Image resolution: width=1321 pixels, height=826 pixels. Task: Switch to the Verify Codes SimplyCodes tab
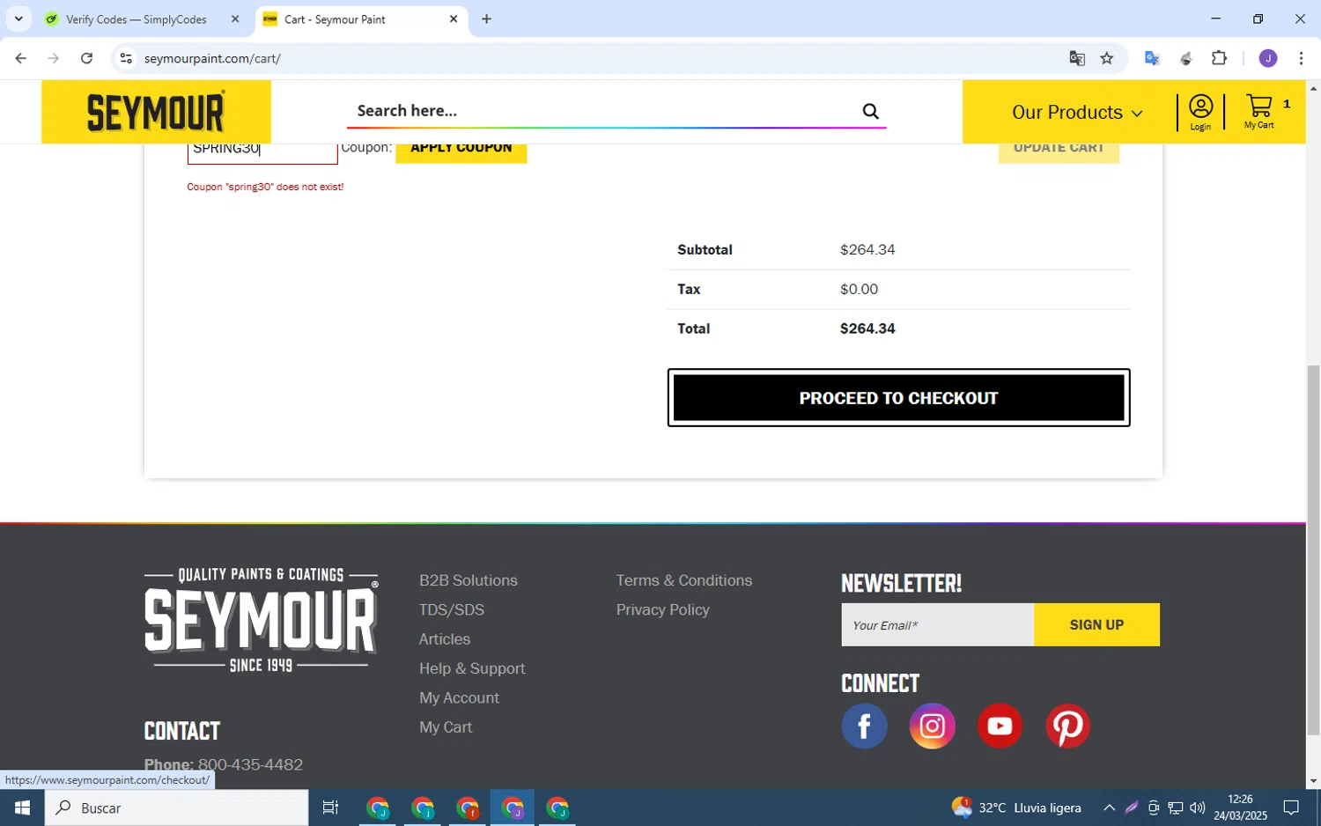[137, 18]
